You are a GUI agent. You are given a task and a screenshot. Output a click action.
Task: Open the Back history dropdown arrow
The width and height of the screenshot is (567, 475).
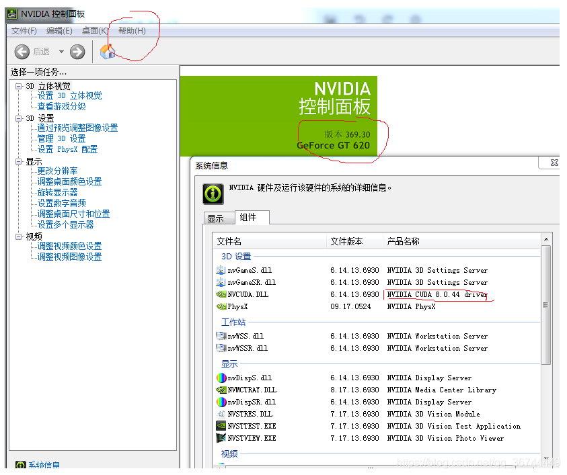(x=61, y=52)
